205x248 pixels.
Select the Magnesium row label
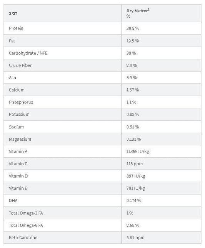tap(20, 139)
